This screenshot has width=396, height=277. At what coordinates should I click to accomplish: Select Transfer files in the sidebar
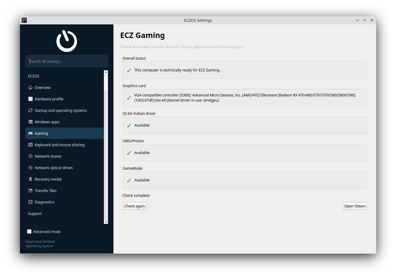[65, 191]
